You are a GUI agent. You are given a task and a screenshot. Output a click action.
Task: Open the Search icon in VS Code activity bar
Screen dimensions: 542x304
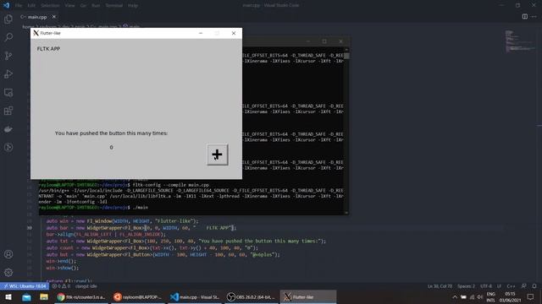8,37
